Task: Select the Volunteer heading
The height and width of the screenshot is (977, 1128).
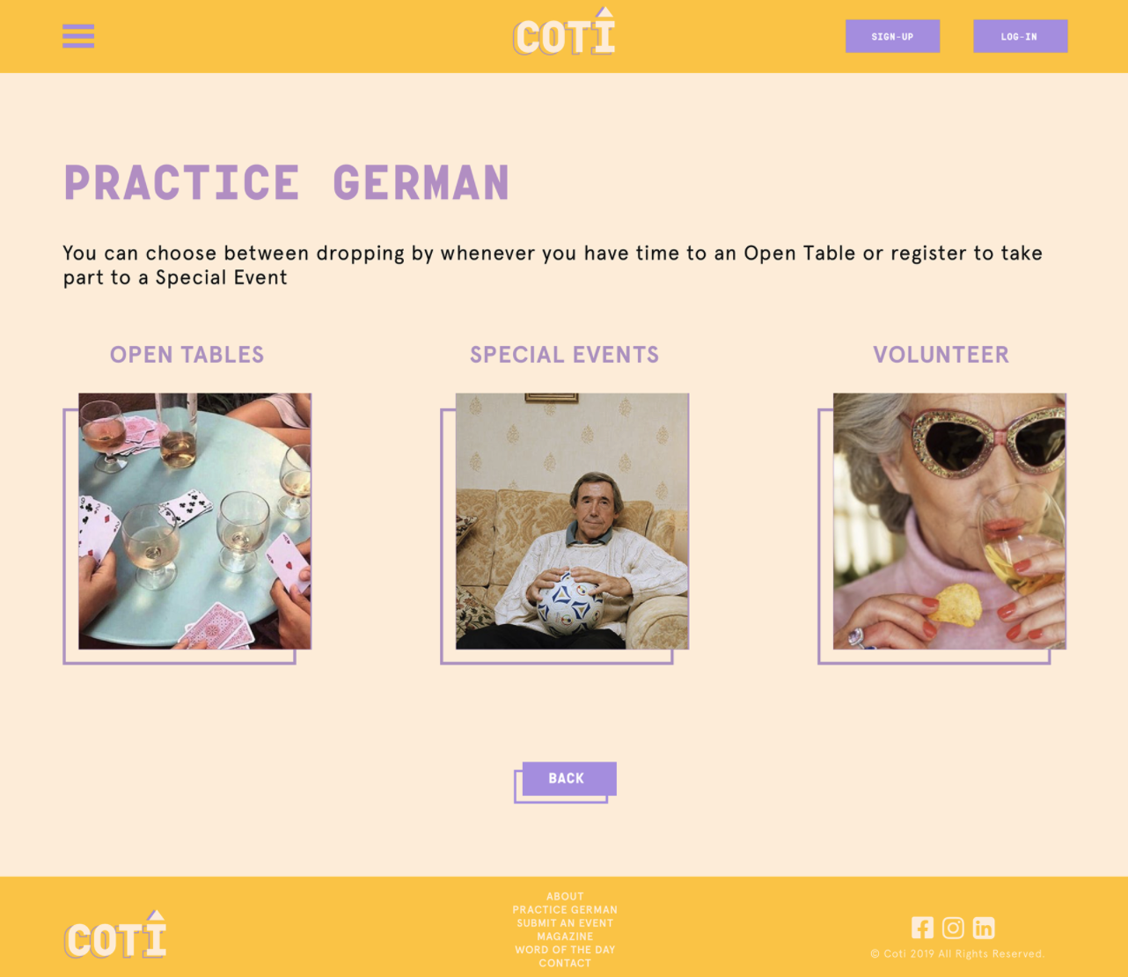Action: click(x=941, y=355)
